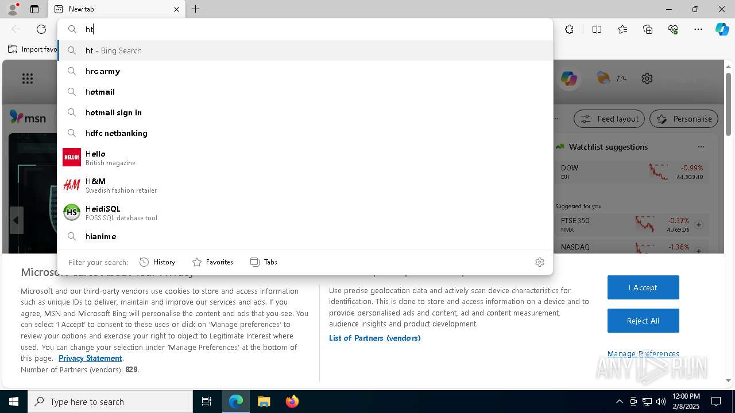Click Import favorites bookmark item
The width and height of the screenshot is (735, 413).
[32, 49]
